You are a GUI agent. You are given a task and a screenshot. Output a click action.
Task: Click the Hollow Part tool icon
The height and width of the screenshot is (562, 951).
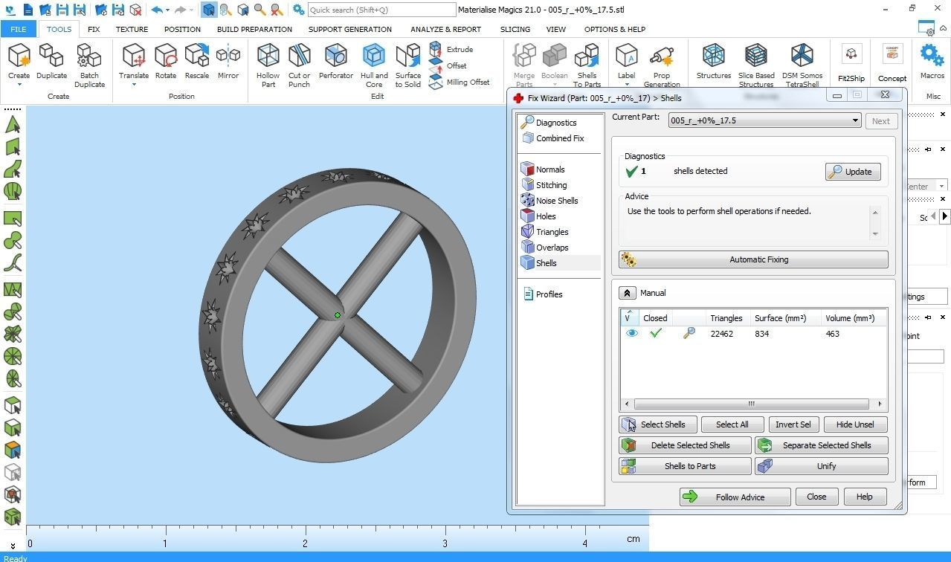point(268,56)
